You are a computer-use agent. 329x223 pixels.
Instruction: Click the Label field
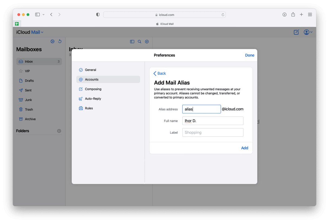(x=213, y=132)
